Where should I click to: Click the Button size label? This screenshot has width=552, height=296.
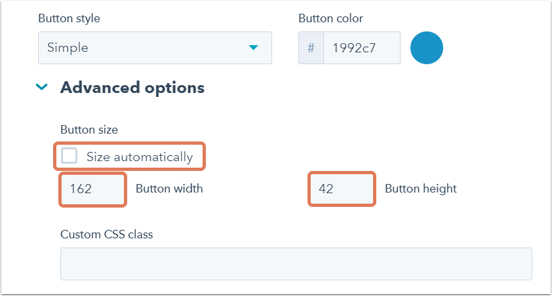[89, 130]
